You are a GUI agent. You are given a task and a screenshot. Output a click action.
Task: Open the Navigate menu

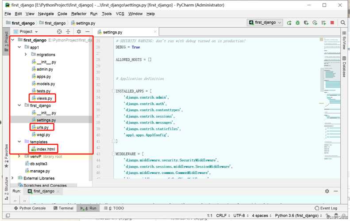[46, 14]
